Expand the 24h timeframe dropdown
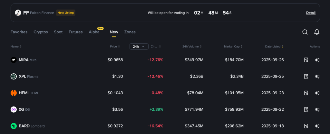The image size is (330, 134). [x=139, y=46]
